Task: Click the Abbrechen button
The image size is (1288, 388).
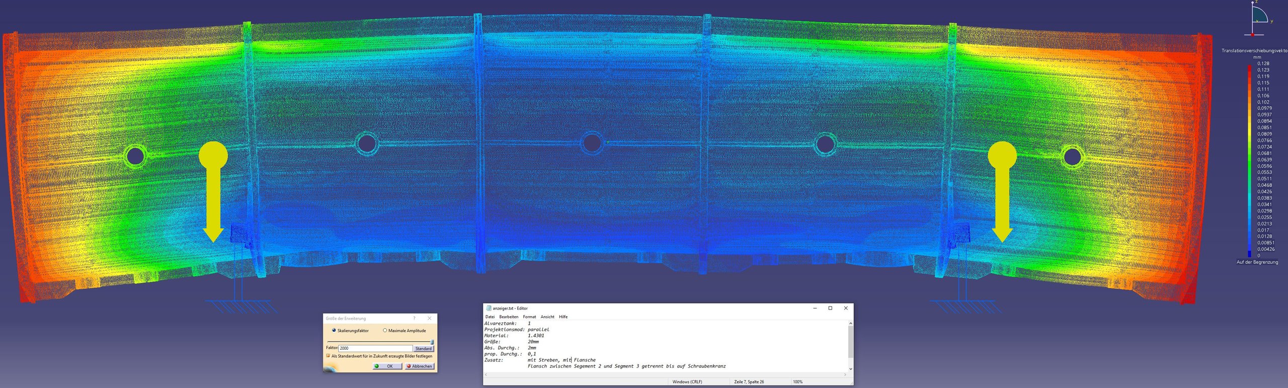Action: [x=419, y=366]
